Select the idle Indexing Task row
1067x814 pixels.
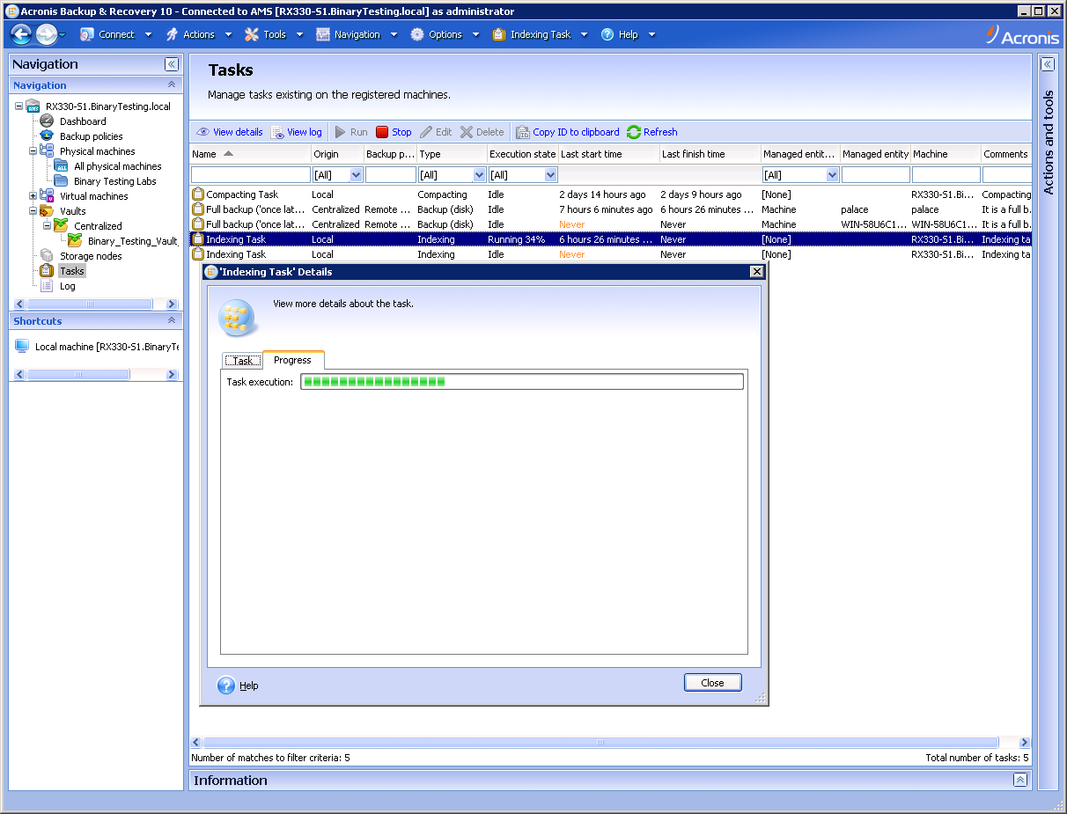610,254
